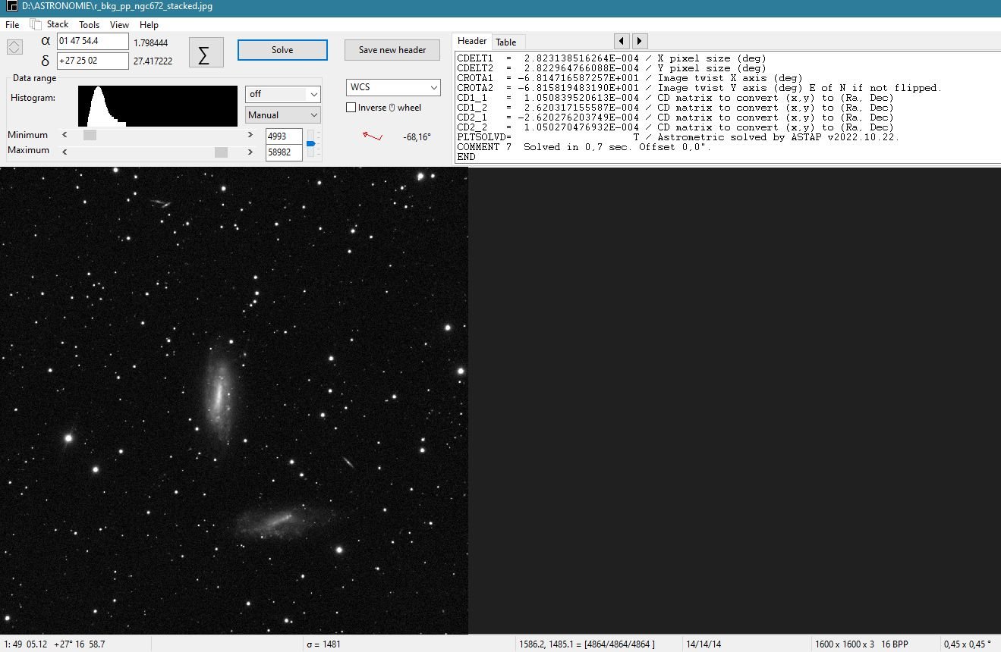This screenshot has height=652, width=1001.
Task: Click the stack icon left of Stack menu
Action: pos(35,25)
